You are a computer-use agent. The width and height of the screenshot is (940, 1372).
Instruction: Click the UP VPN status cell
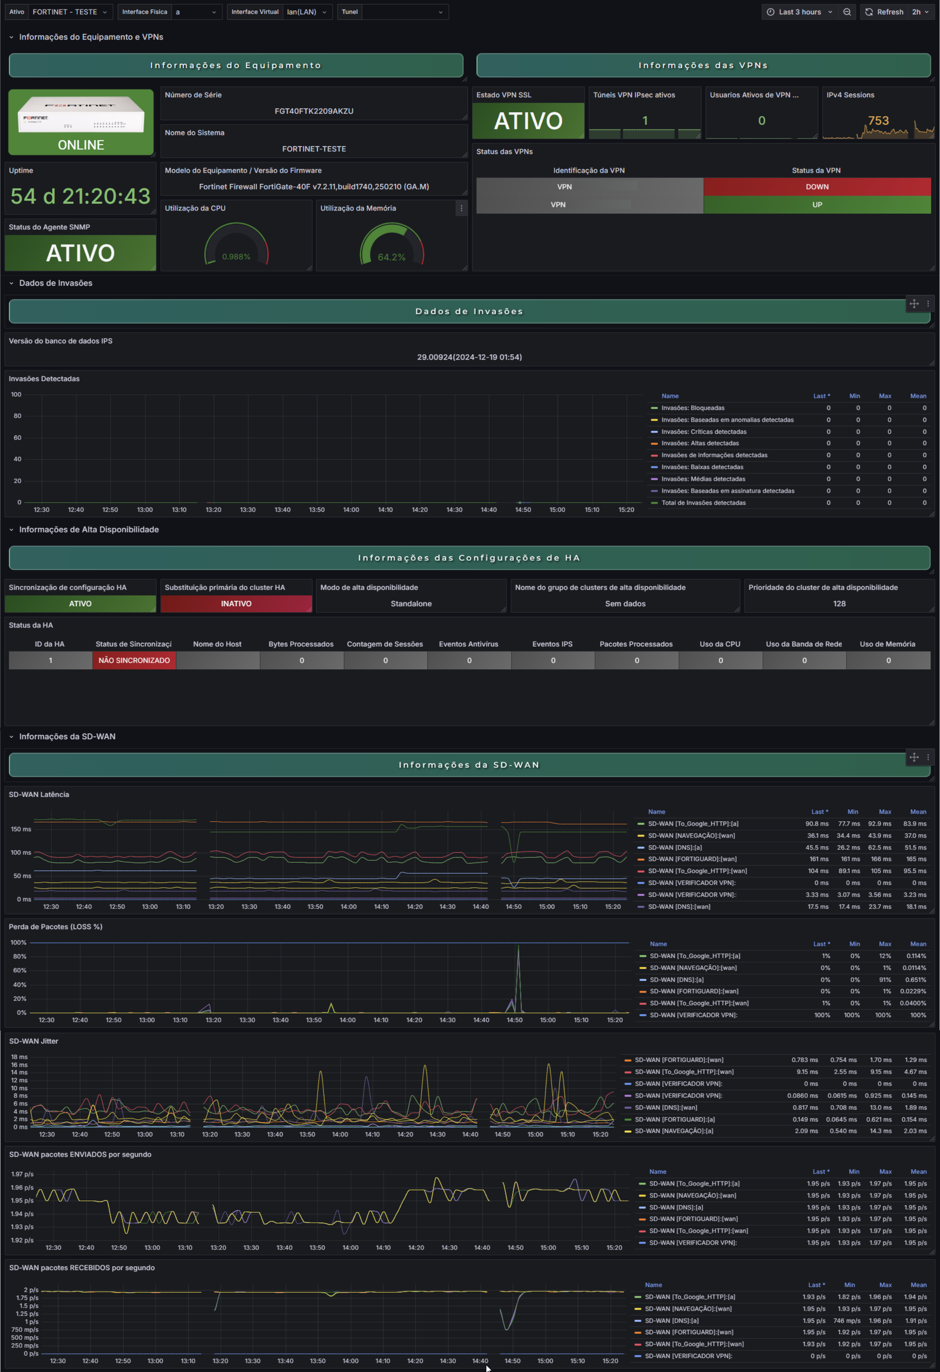(x=817, y=205)
